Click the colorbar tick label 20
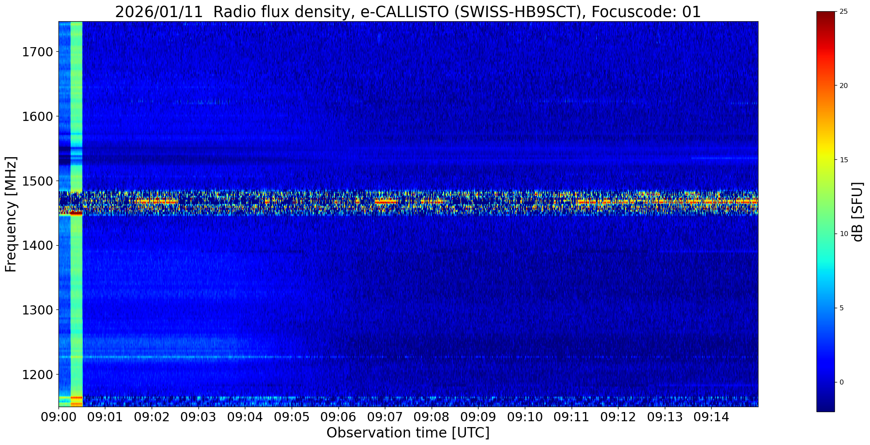This screenshot has height=445, width=870. 844,86
